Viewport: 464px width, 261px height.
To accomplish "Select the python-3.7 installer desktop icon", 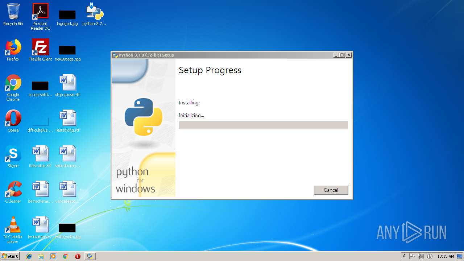I will click(94, 14).
